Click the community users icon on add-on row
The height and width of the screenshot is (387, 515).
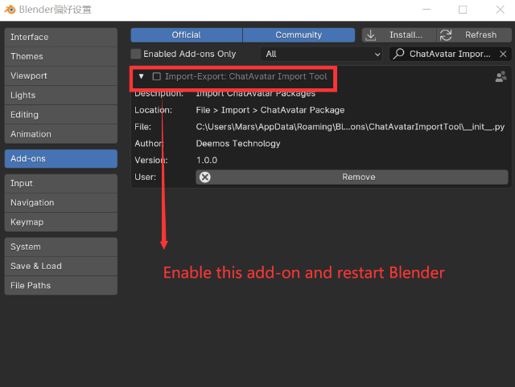click(501, 77)
